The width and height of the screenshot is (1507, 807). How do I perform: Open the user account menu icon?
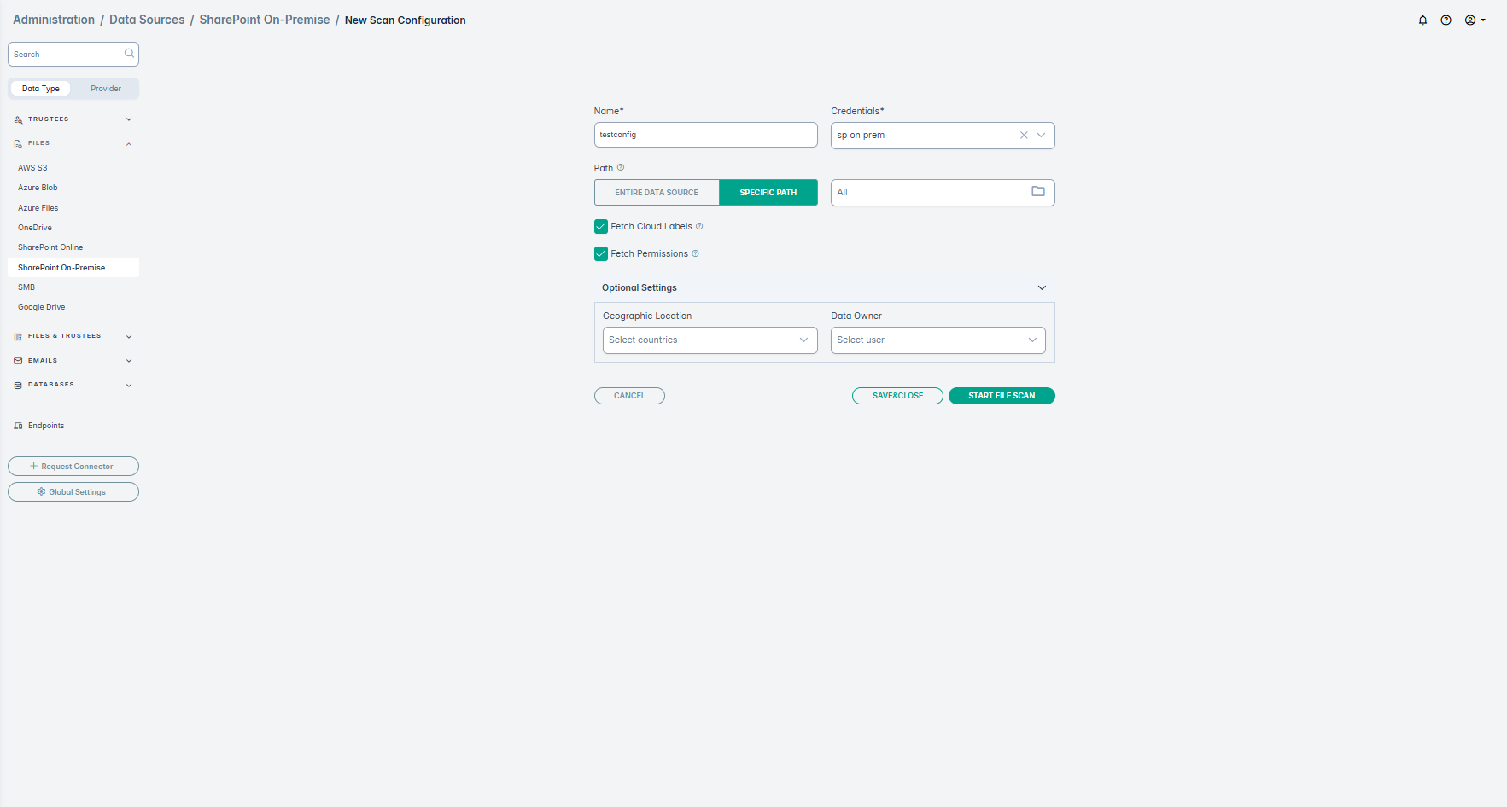click(1474, 20)
